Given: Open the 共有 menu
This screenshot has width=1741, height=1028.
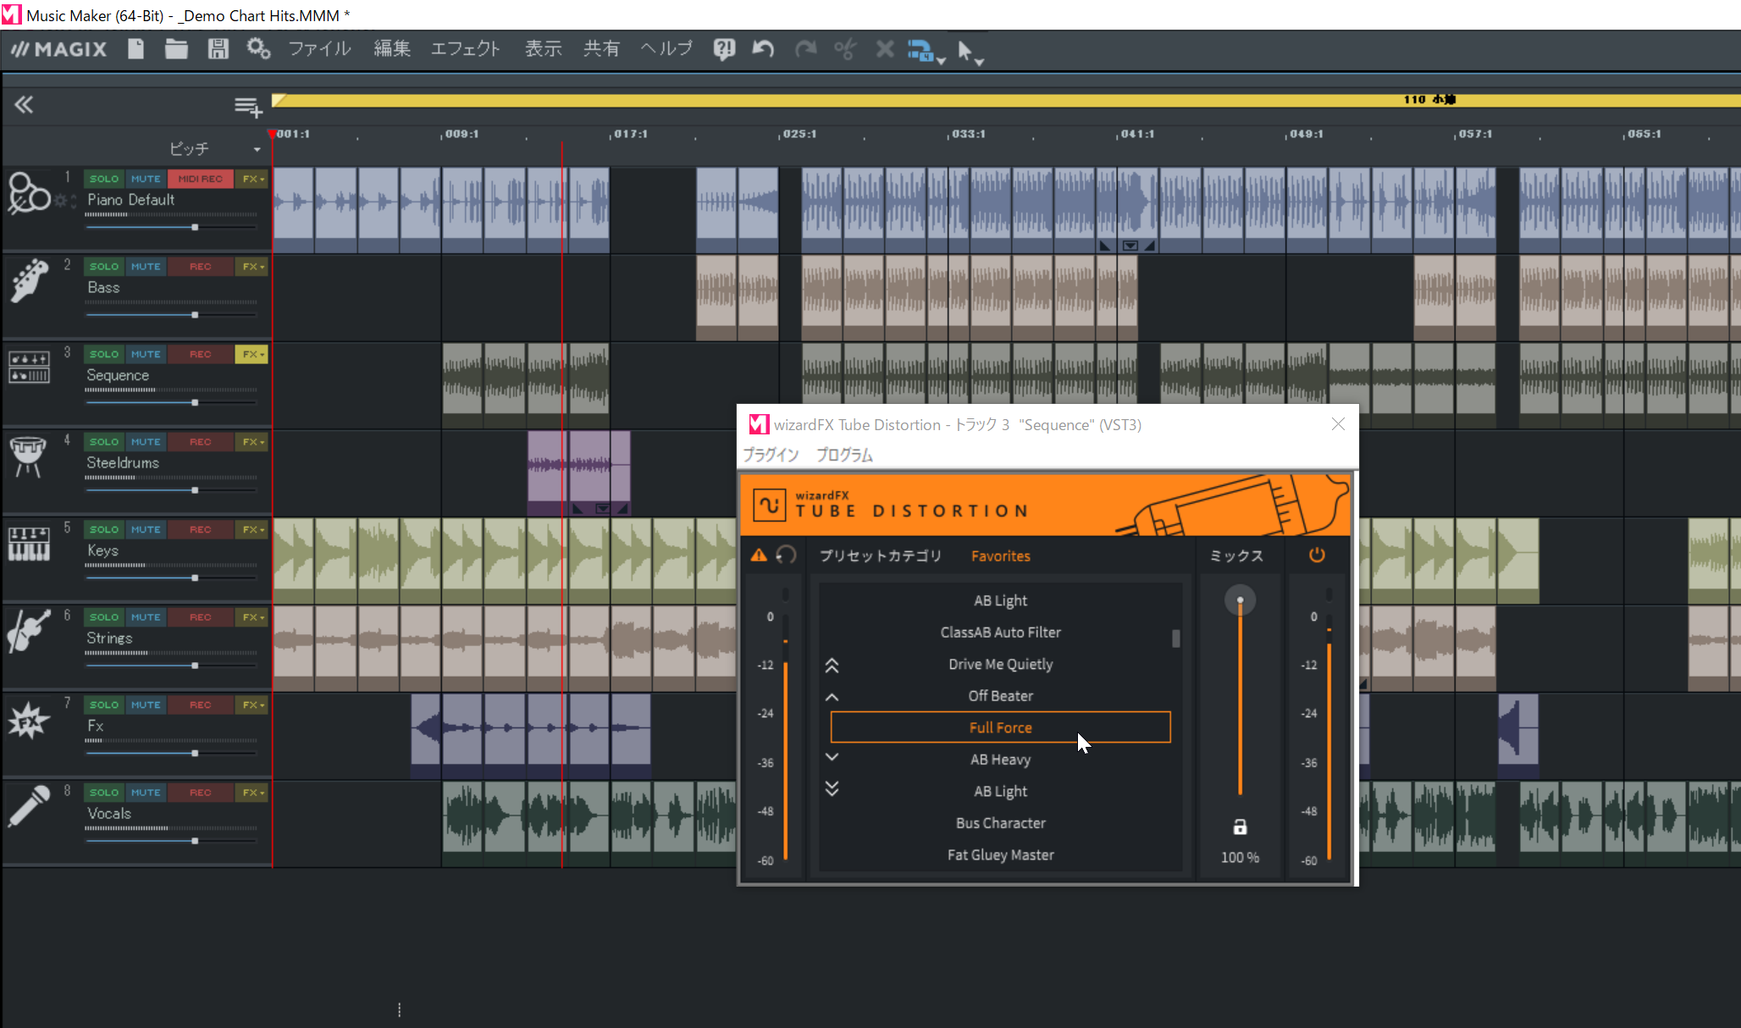Looking at the screenshot, I should point(601,49).
